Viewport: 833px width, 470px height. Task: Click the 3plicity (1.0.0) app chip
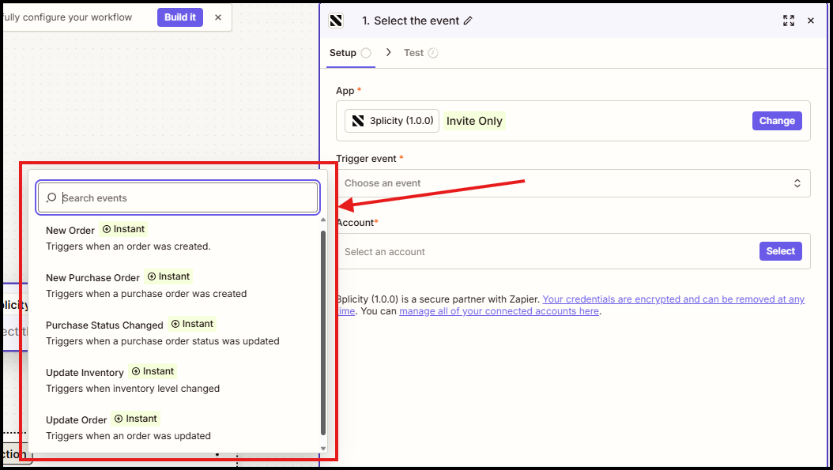click(x=392, y=121)
